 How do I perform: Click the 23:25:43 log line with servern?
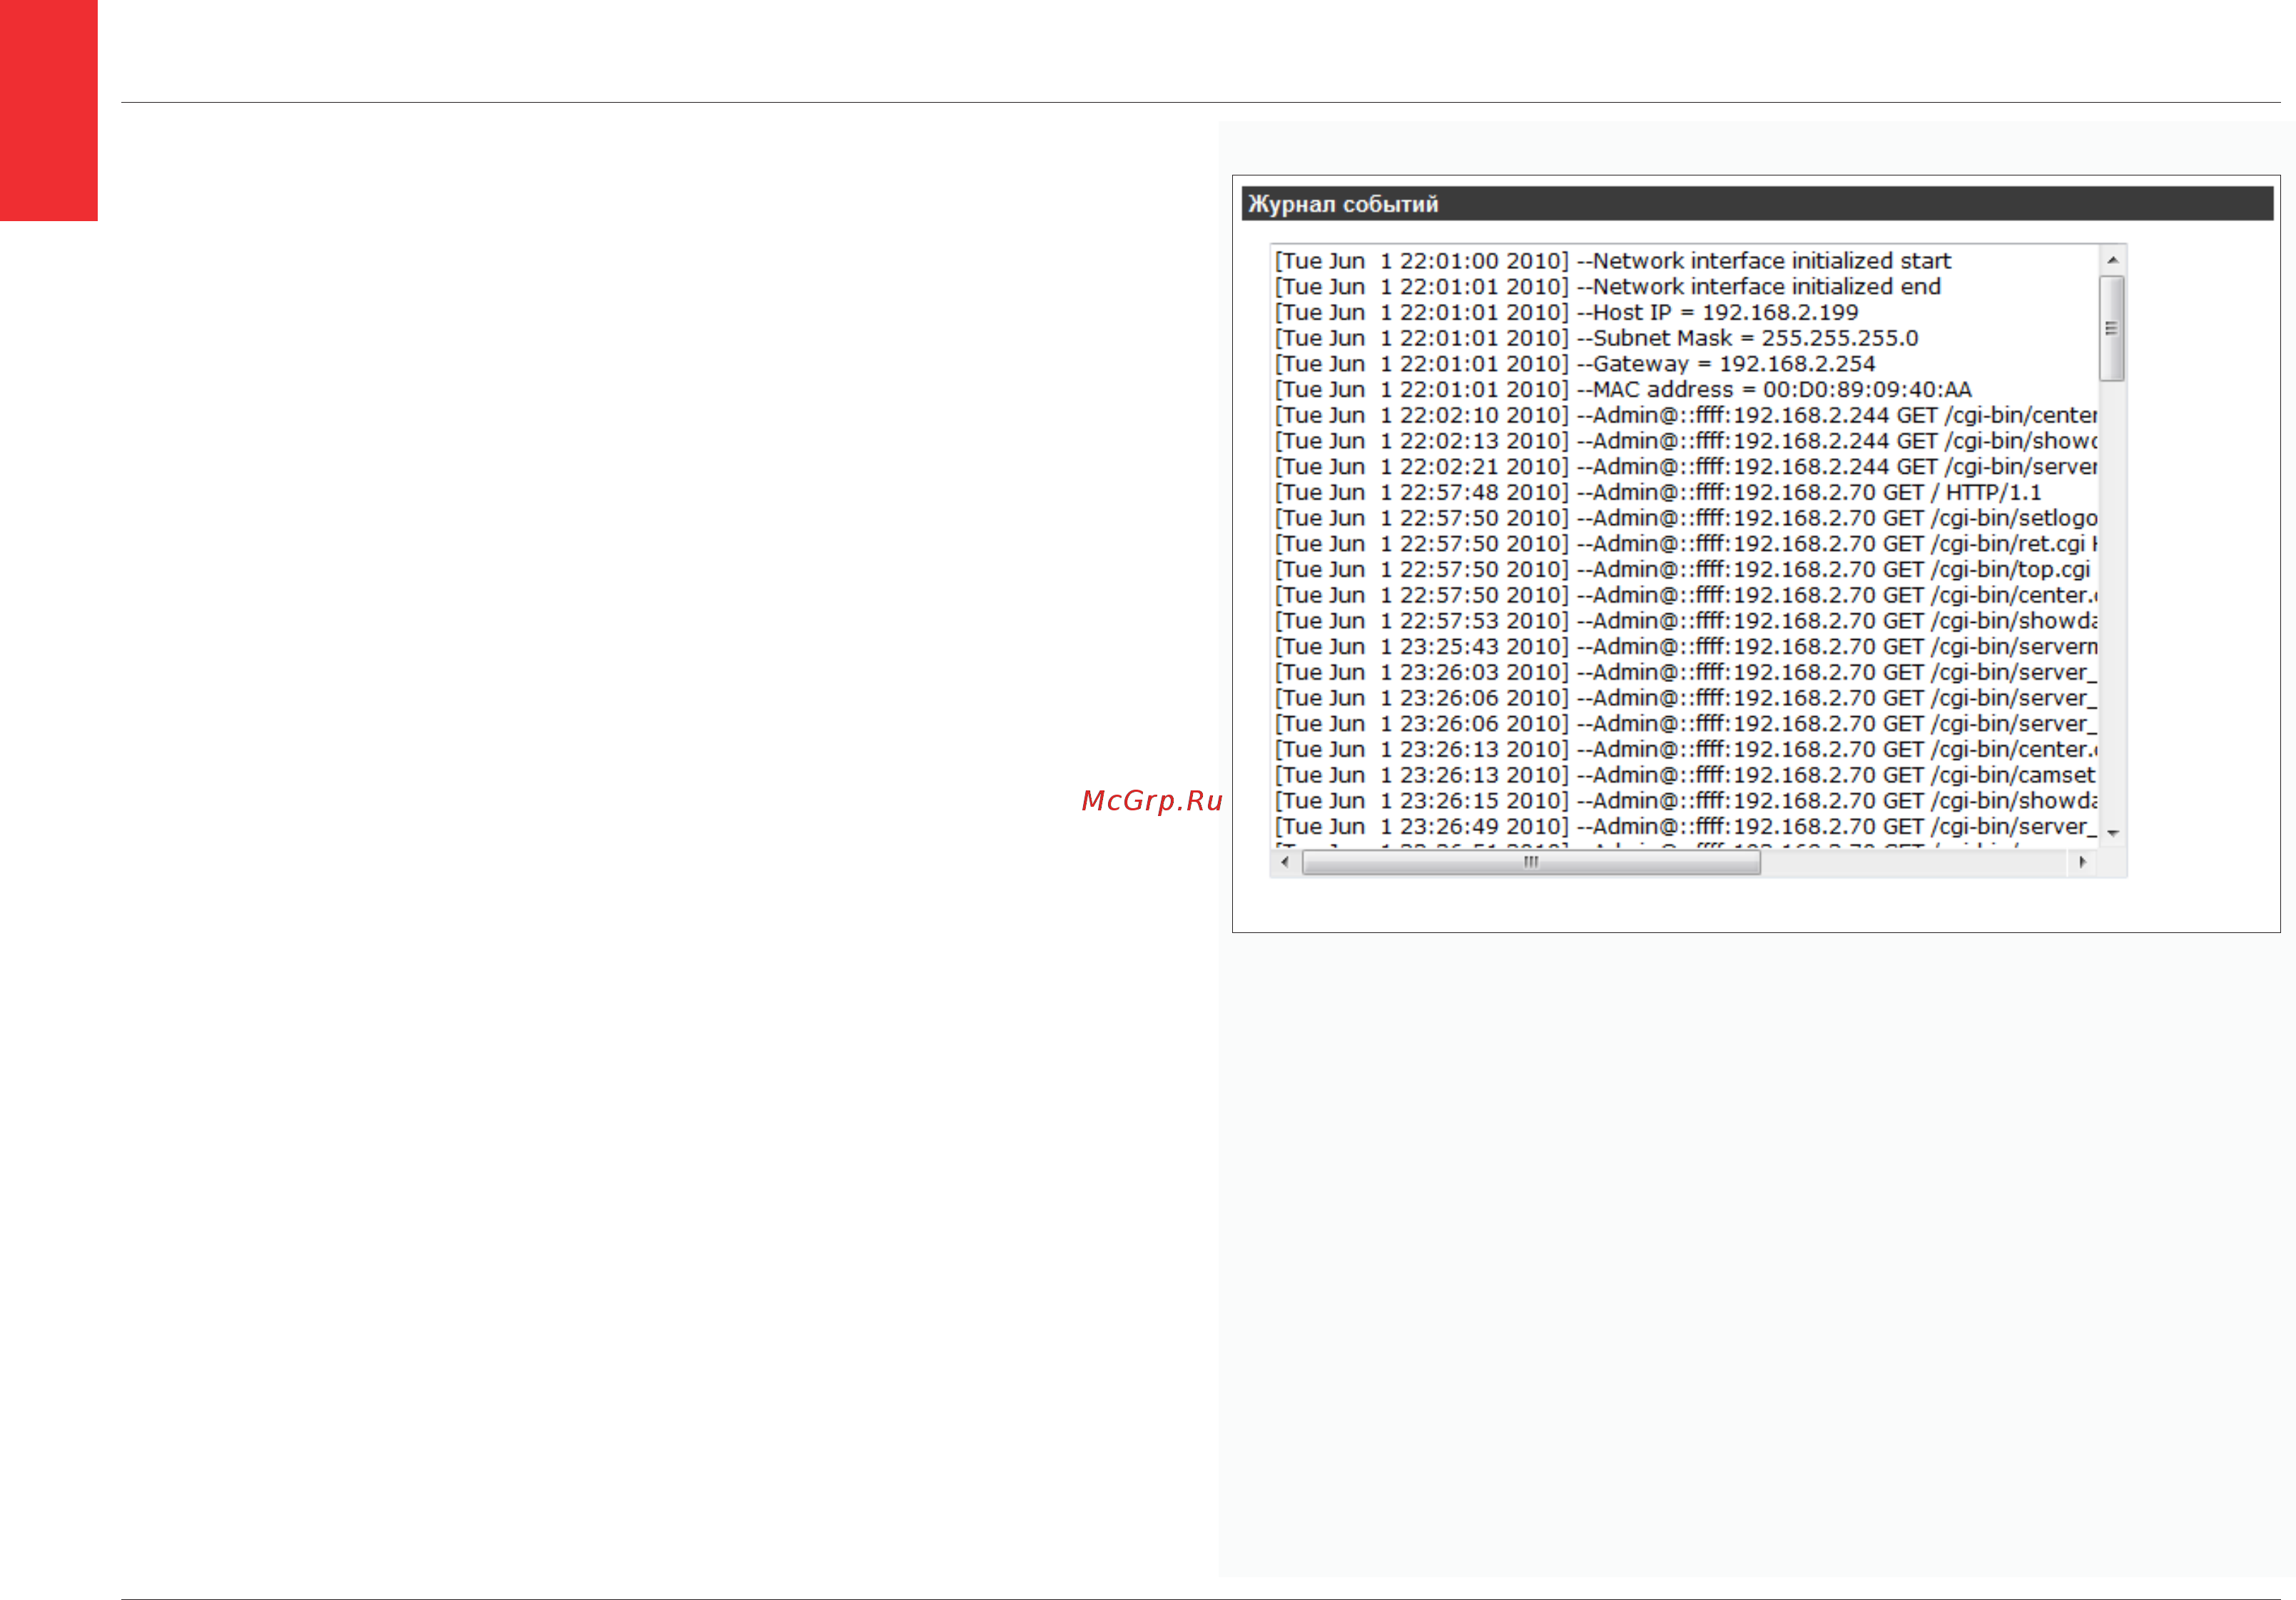pyautogui.click(x=1686, y=647)
